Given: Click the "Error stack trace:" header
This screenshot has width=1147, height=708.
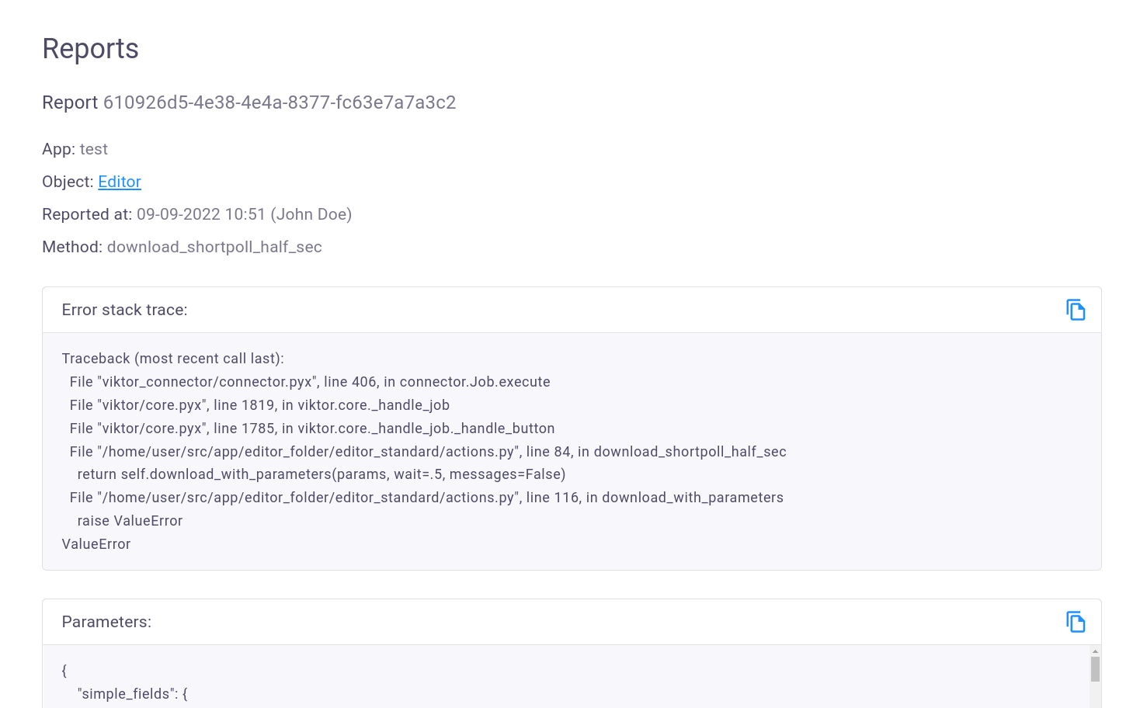Looking at the screenshot, I should click(125, 310).
